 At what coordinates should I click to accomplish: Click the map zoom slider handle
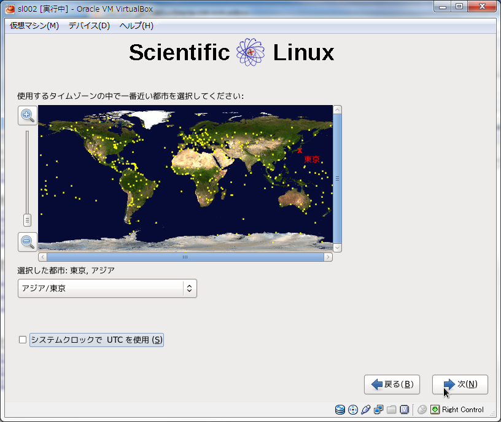(27, 220)
